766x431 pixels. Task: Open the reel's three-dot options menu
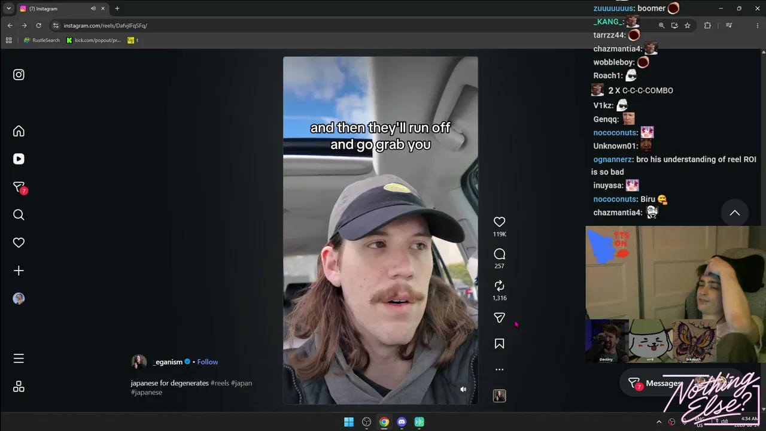499,370
